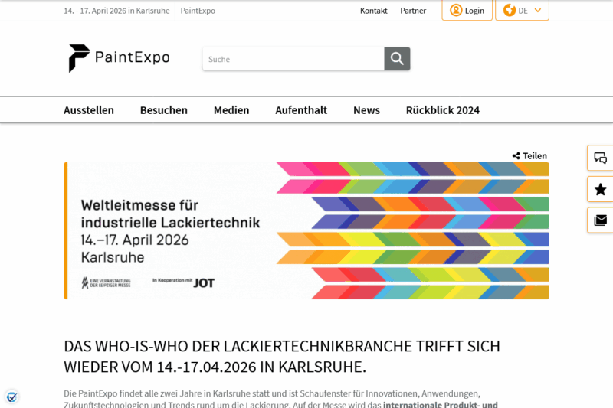Click the share icon next to Teilen
Viewport: 613px width, 408px height.
click(x=516, y=156)
